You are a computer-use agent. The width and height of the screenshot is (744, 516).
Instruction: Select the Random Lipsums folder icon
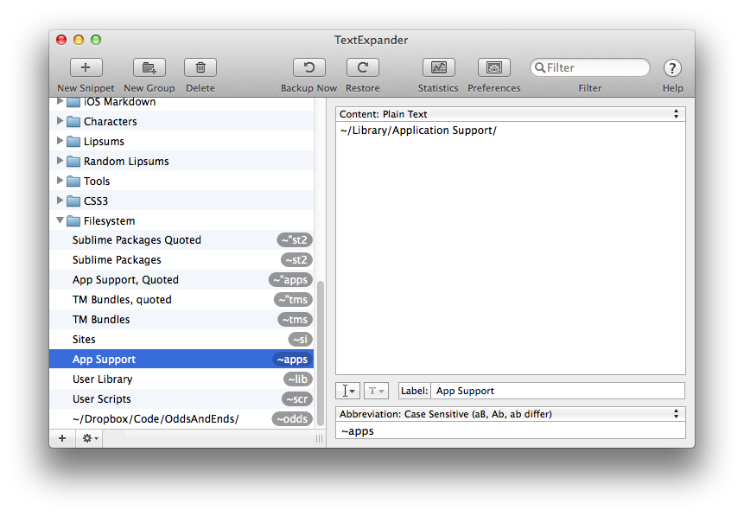pyautogui.click(x=73, y=162)
